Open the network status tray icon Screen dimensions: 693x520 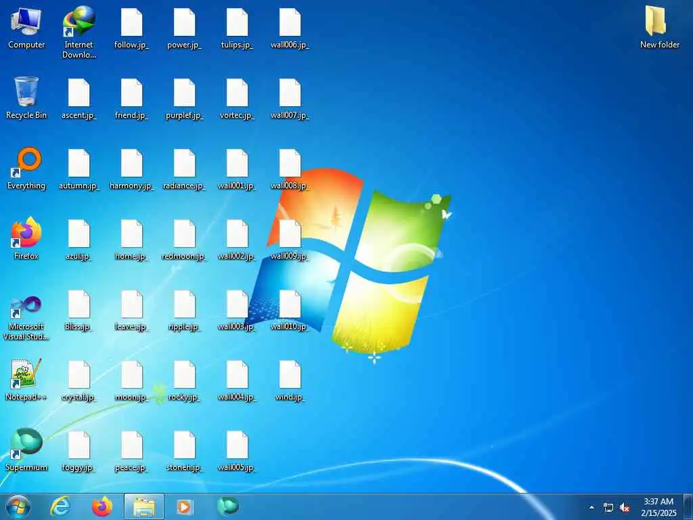(x=608, y=508)
